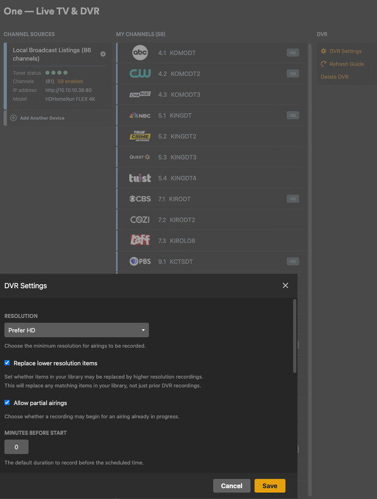The width and height of the screenshot is (377, 499).
Task: Click the CW logo on channel 4.2
Action: click(x=140, y=74)
